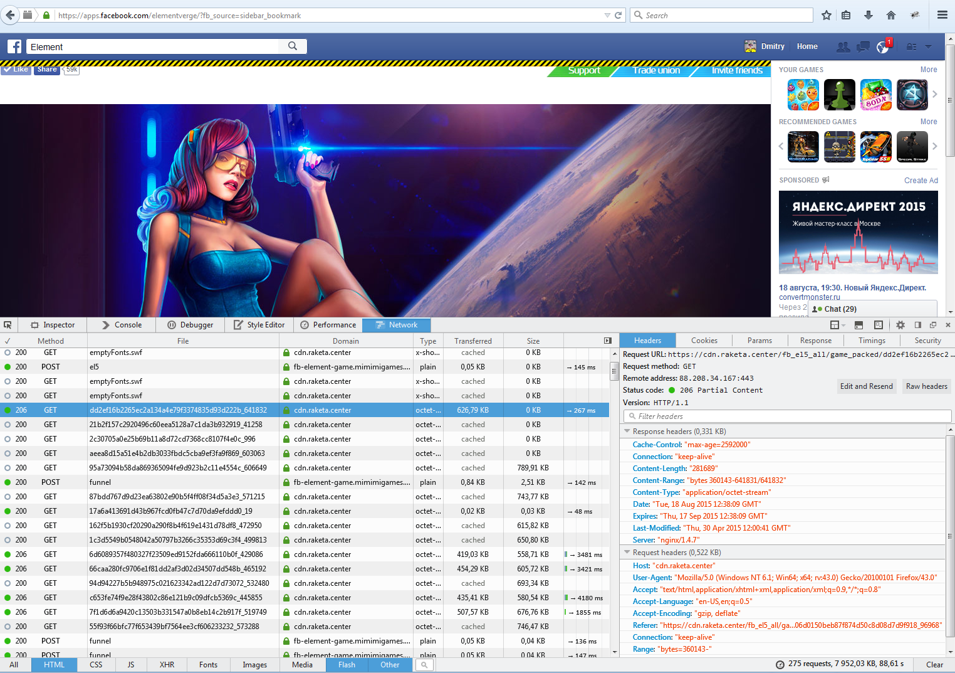
Task: Click the Filter headers input field
Action: [788, 416]
